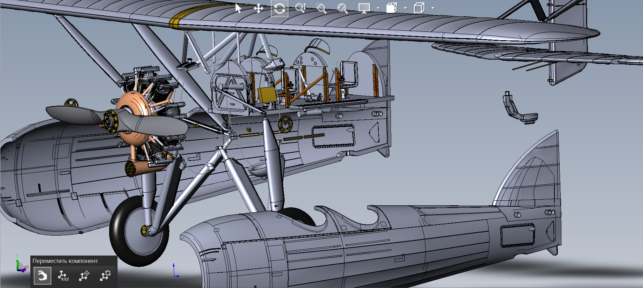Click the Zoom to fit magnifier
643x288 pixels.
(x=342, y=8)
